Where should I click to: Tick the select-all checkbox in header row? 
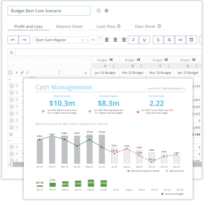point(10,73)
